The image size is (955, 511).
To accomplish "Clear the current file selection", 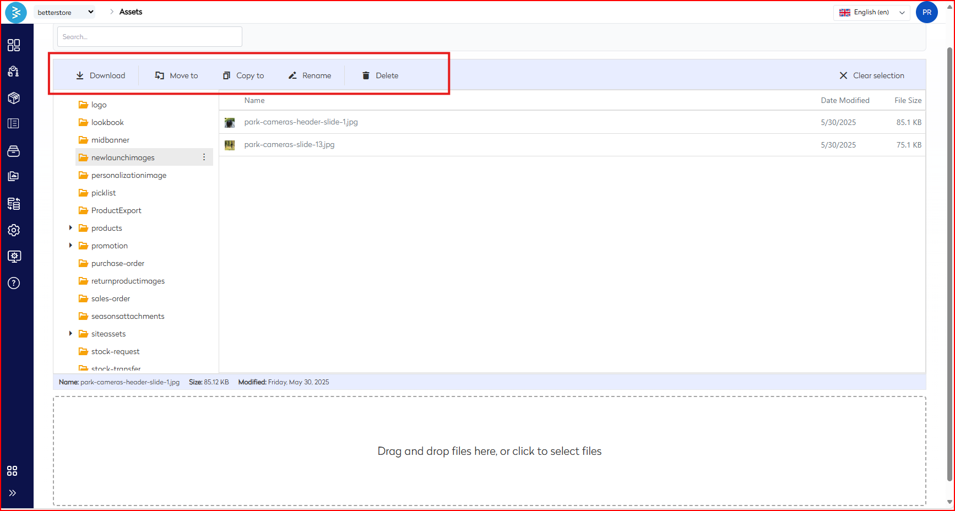I will click(x=871, y=75).
